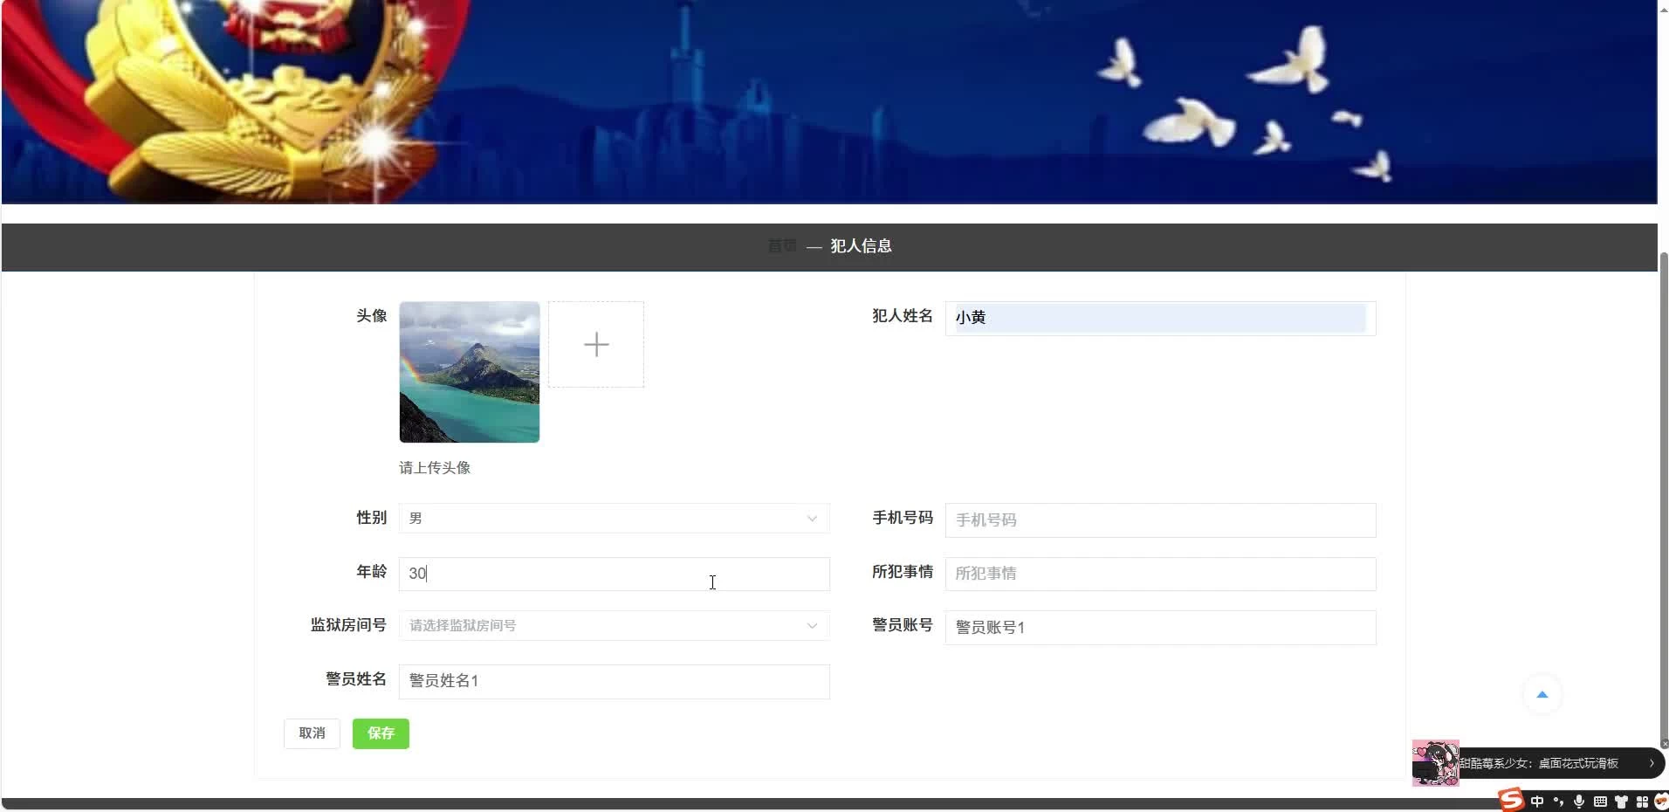Viewport: 1669px width, 812px height.
Task: Click the 首页 breadcrumb link
Action: 782,246
